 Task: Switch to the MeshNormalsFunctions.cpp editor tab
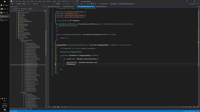(53, 7)
